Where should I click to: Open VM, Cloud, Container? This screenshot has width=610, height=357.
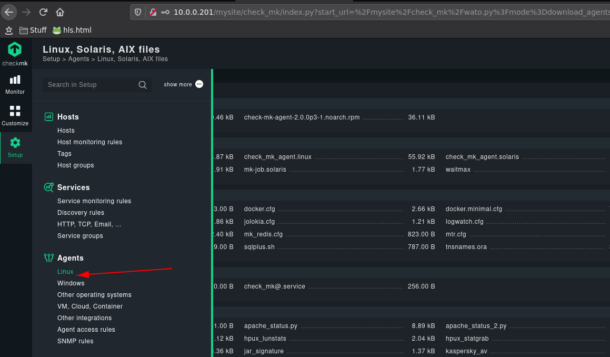point(90,307)
